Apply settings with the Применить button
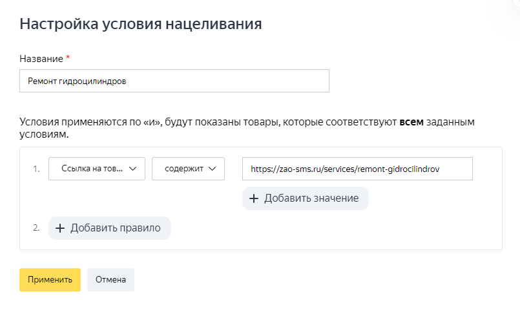 [50, 280]
